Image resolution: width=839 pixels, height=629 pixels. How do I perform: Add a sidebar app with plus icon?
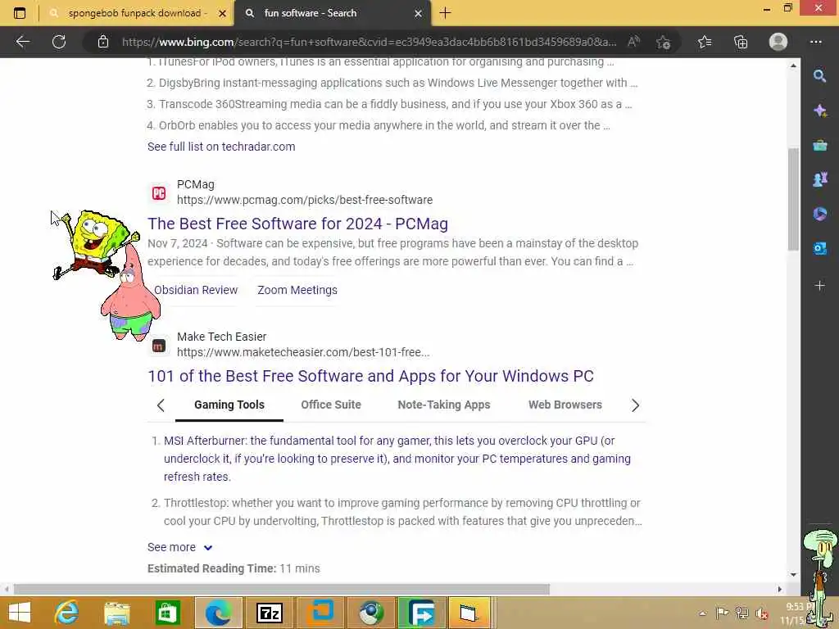[819, 286]
